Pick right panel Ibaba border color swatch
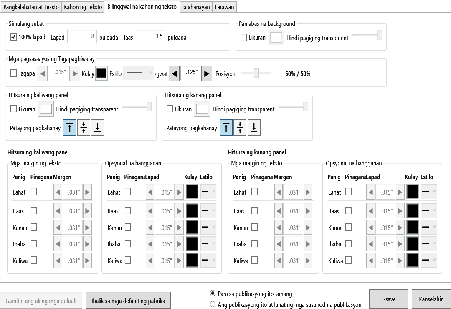This screenshot has width=451, height=309. tap(413, 244)
